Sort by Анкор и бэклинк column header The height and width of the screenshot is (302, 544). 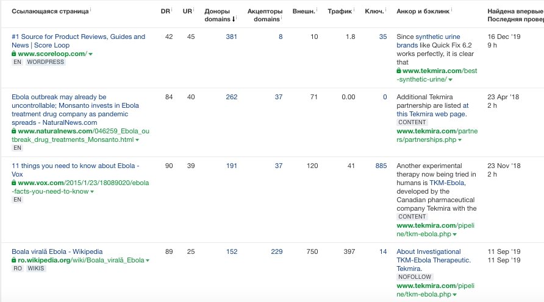pos(423,11)
